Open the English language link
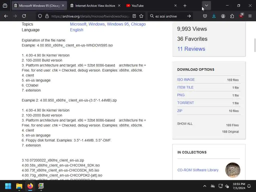The width and height of the screenshot is (256, 192). (76, 30)
